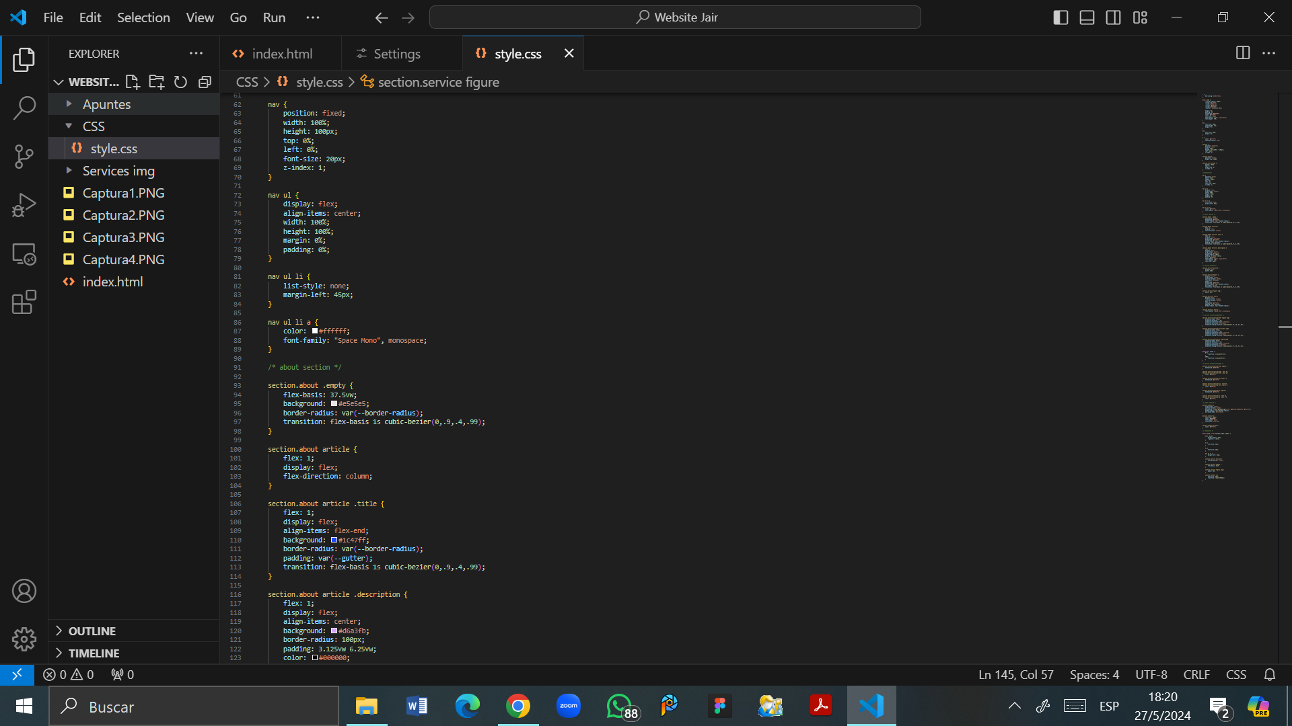Open the Extensions view
Image resolution: width=1292 pixels, height=726 pixels.
point(24,302)
